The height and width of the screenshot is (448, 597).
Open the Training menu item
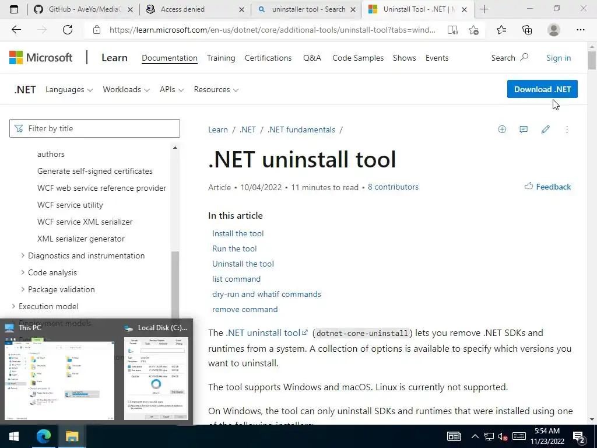(221, 58)
